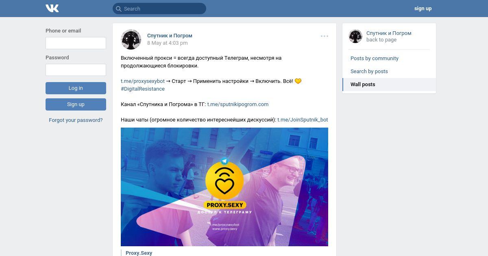
Task: Click the sidebar community avatar thumbnail
Action: 355,36
